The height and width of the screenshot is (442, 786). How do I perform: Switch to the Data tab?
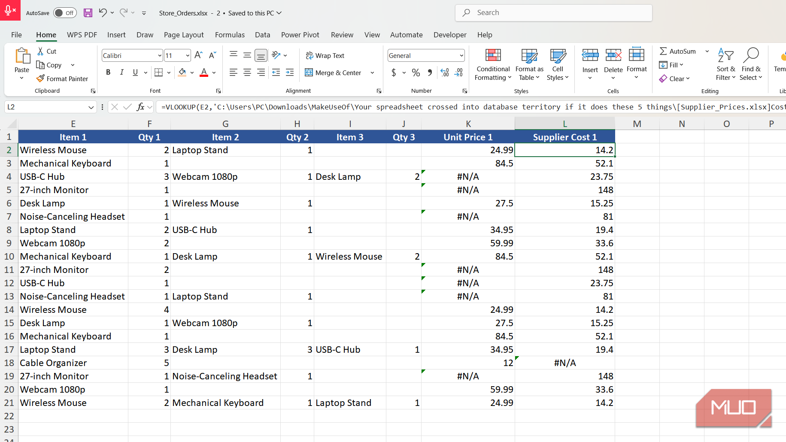click(262, 35)
